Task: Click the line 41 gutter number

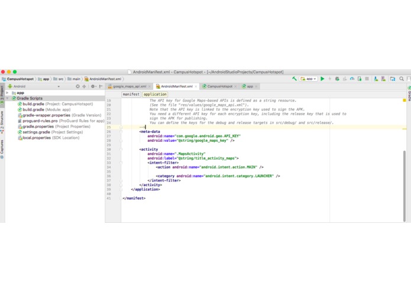Action: pyautogui.click(x=109, y=198)
